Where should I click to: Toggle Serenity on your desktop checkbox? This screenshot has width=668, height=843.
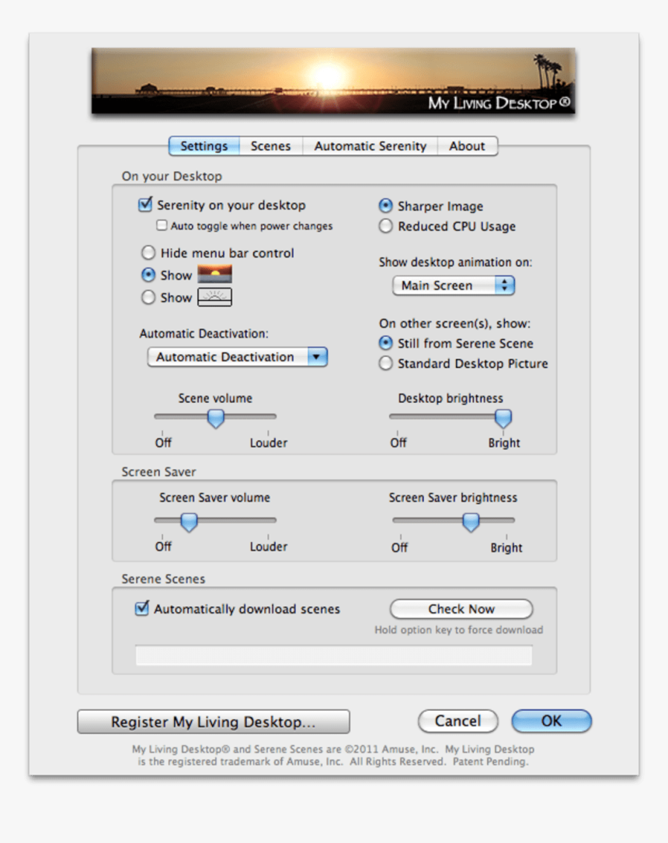[145, 205]
